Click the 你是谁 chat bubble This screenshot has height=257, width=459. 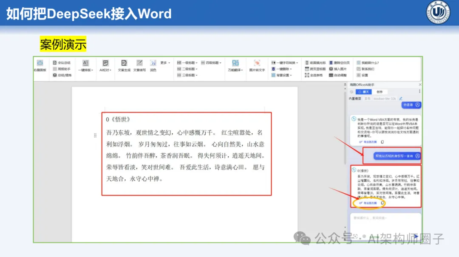pos(411,105)
